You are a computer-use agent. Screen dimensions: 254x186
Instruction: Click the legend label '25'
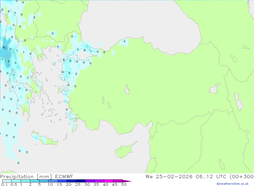tap(78, 184)
